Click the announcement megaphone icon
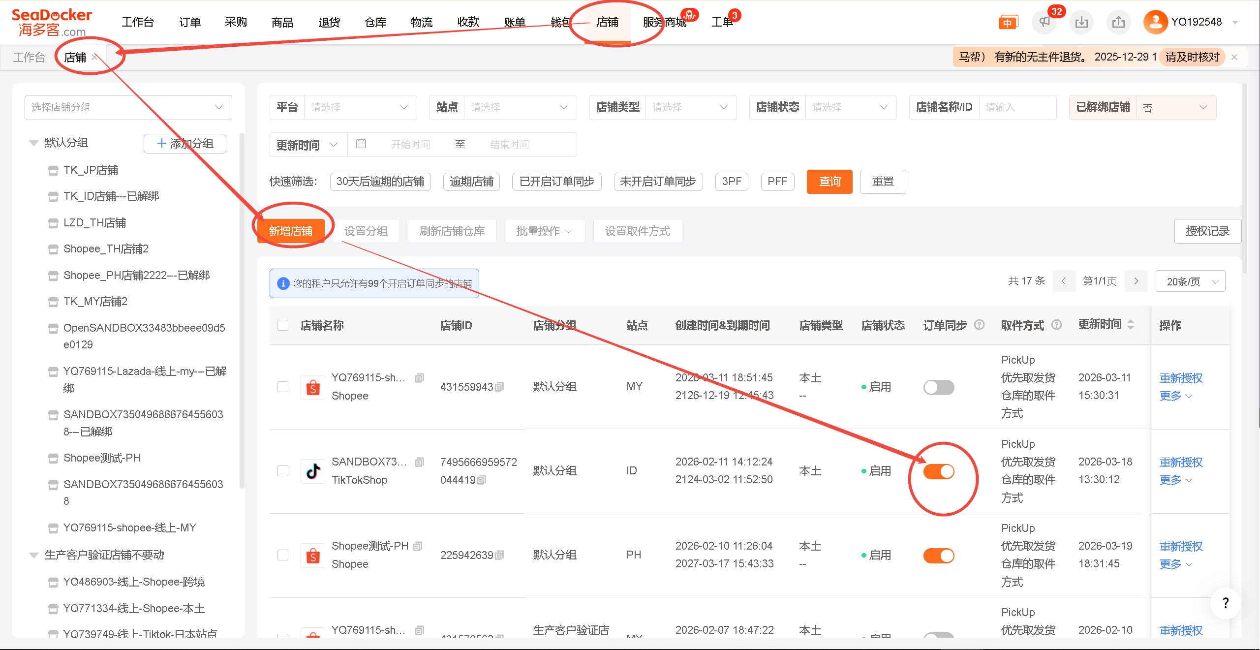The height and width of the screenshot is (650, 1260). coord(1044,22)
